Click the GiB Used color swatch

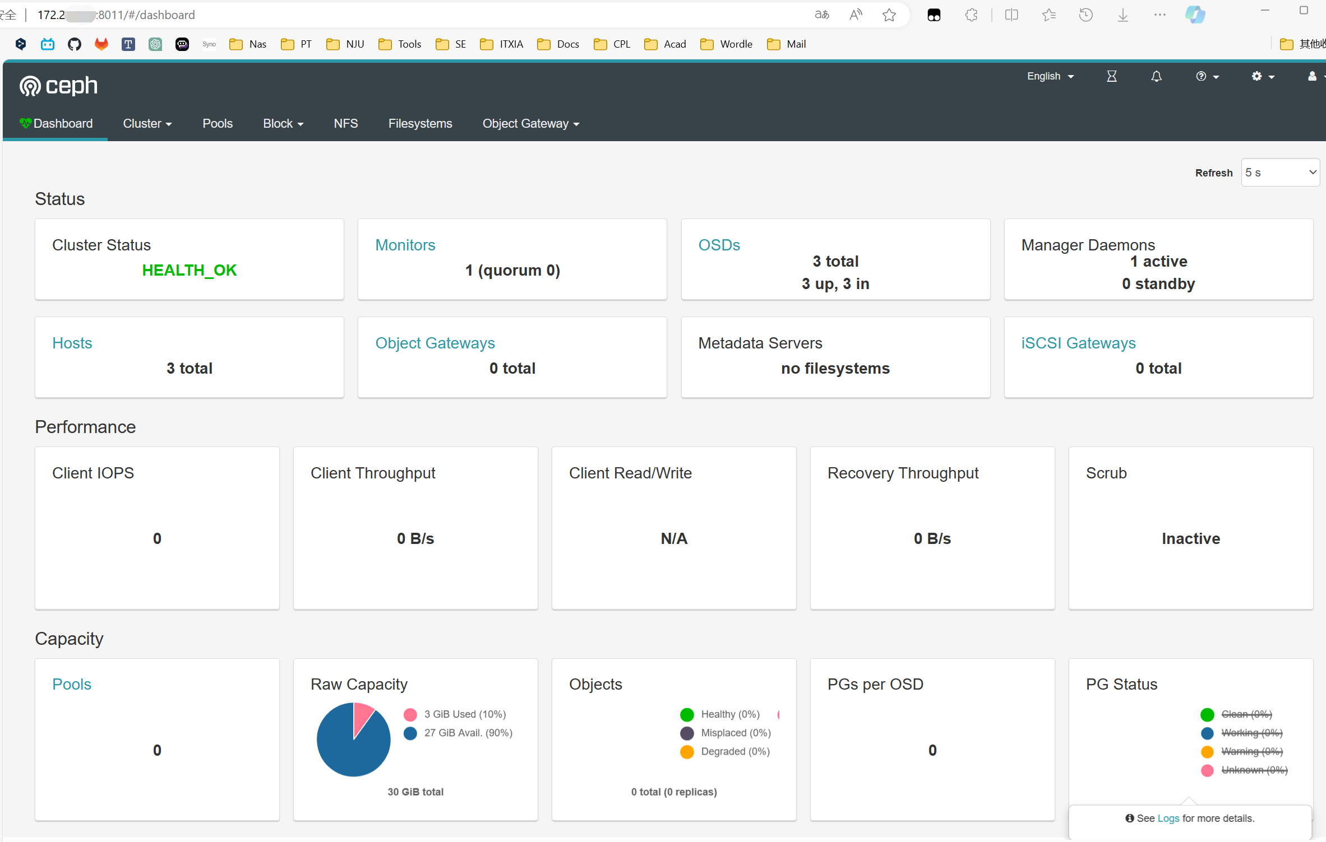tap(410, 714)
